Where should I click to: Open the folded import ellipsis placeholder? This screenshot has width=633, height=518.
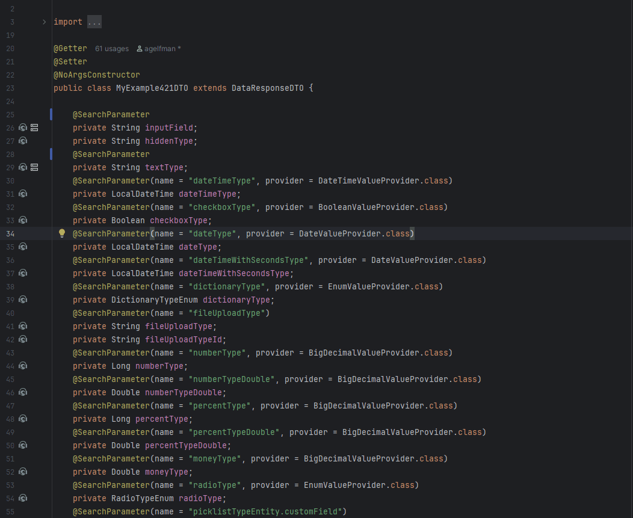click(94, 22)
